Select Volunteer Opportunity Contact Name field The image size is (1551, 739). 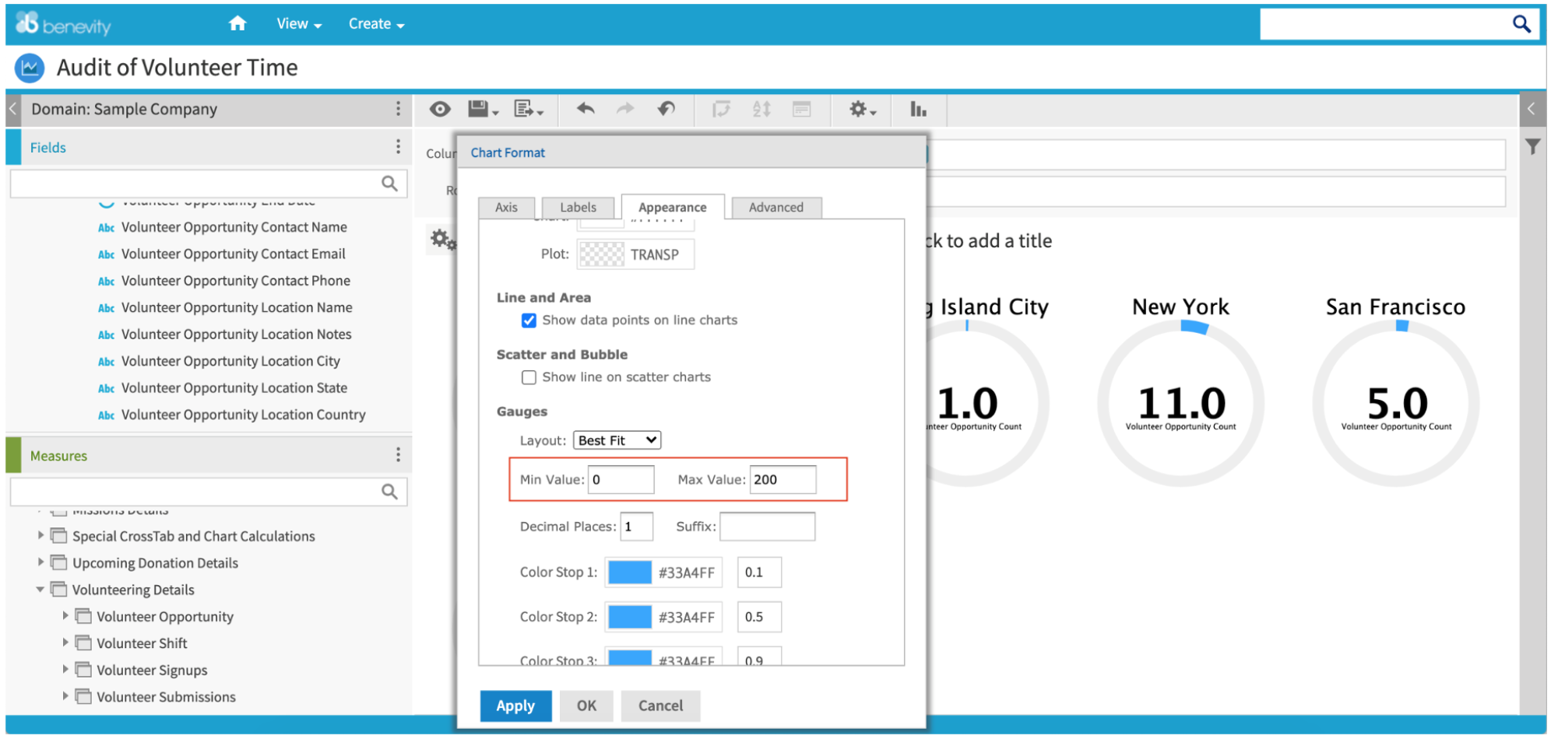(234, 227)
